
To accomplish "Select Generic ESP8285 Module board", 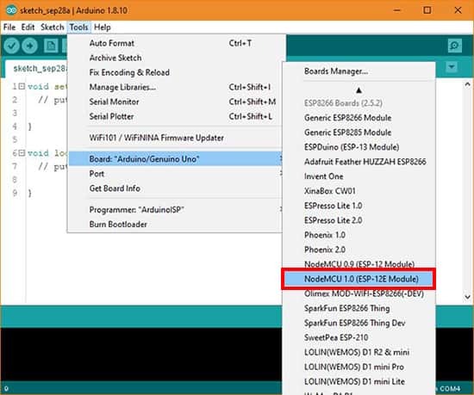I will (x=359, y=133).
